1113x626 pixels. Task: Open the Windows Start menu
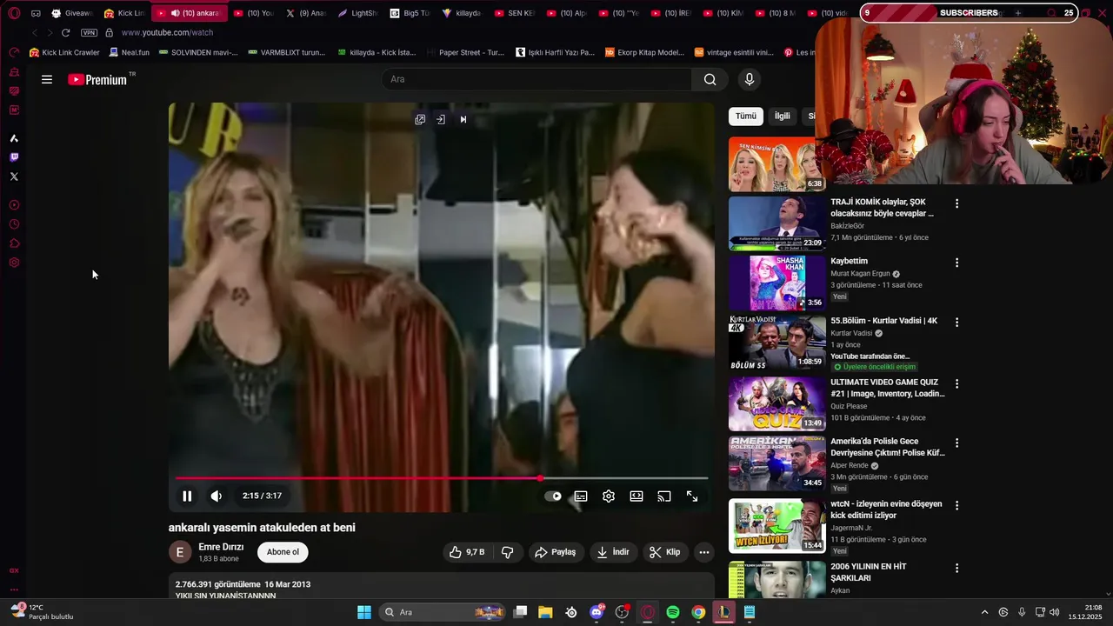coord(364,612)
